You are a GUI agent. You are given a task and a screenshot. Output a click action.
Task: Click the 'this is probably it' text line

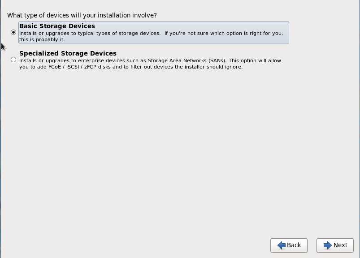[42, 39]
